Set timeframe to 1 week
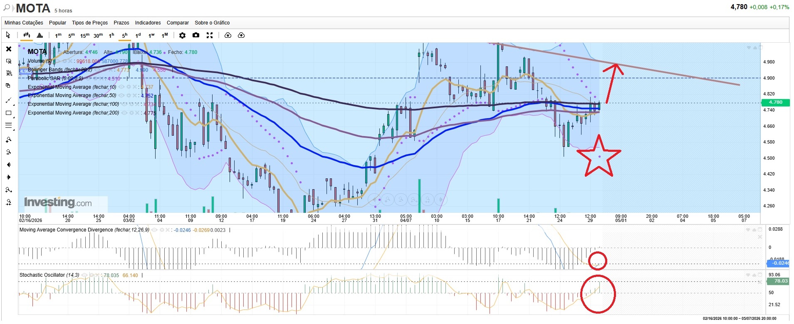 pyautogui.click(x=151, y=35)
